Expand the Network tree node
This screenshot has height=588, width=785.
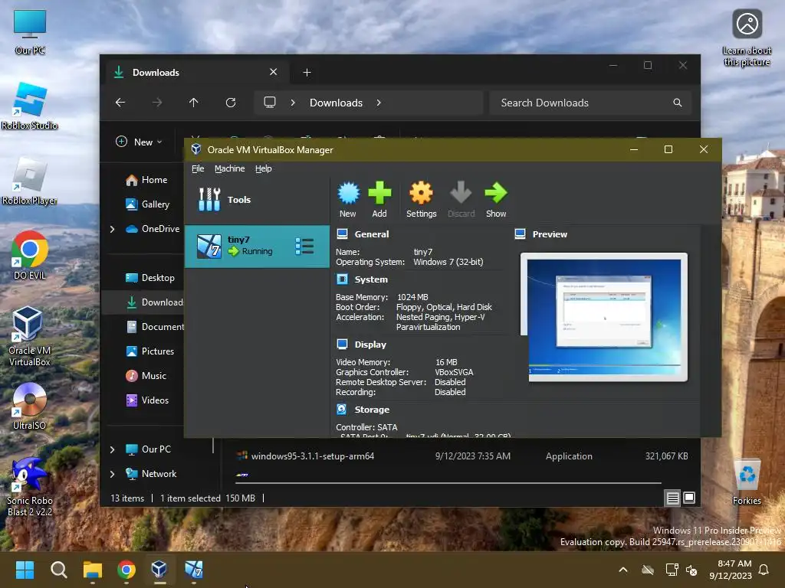coord(113,474)
